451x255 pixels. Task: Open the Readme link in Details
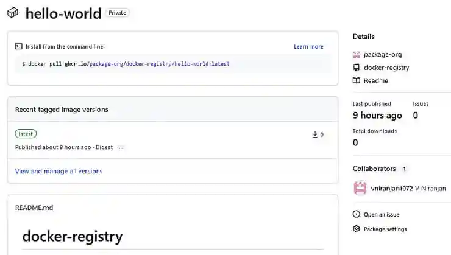[376, 81]
